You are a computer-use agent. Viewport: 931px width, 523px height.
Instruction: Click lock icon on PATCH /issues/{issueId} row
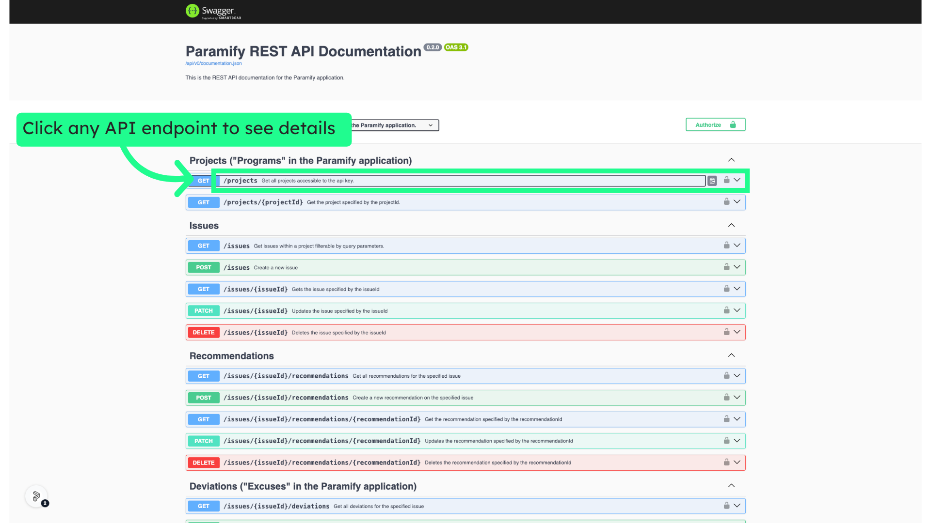[726, 310]
